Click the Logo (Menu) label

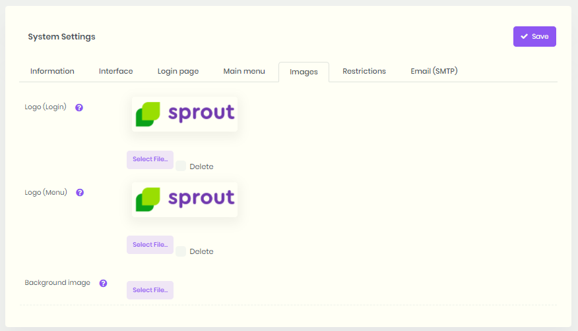(x=46, y=192)
